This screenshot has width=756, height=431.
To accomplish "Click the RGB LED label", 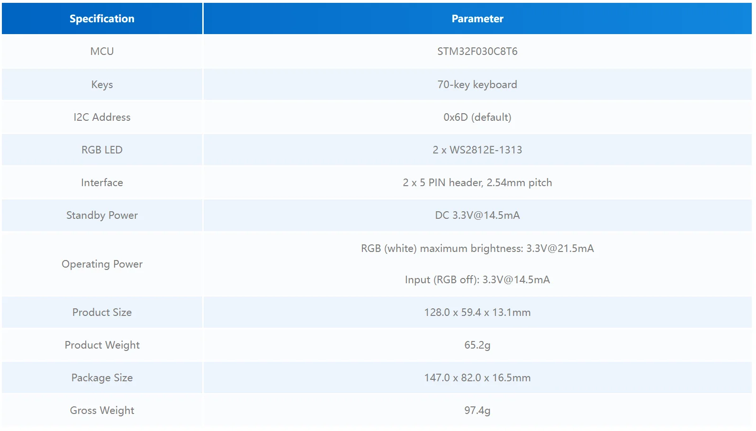I will click(102, 150).
